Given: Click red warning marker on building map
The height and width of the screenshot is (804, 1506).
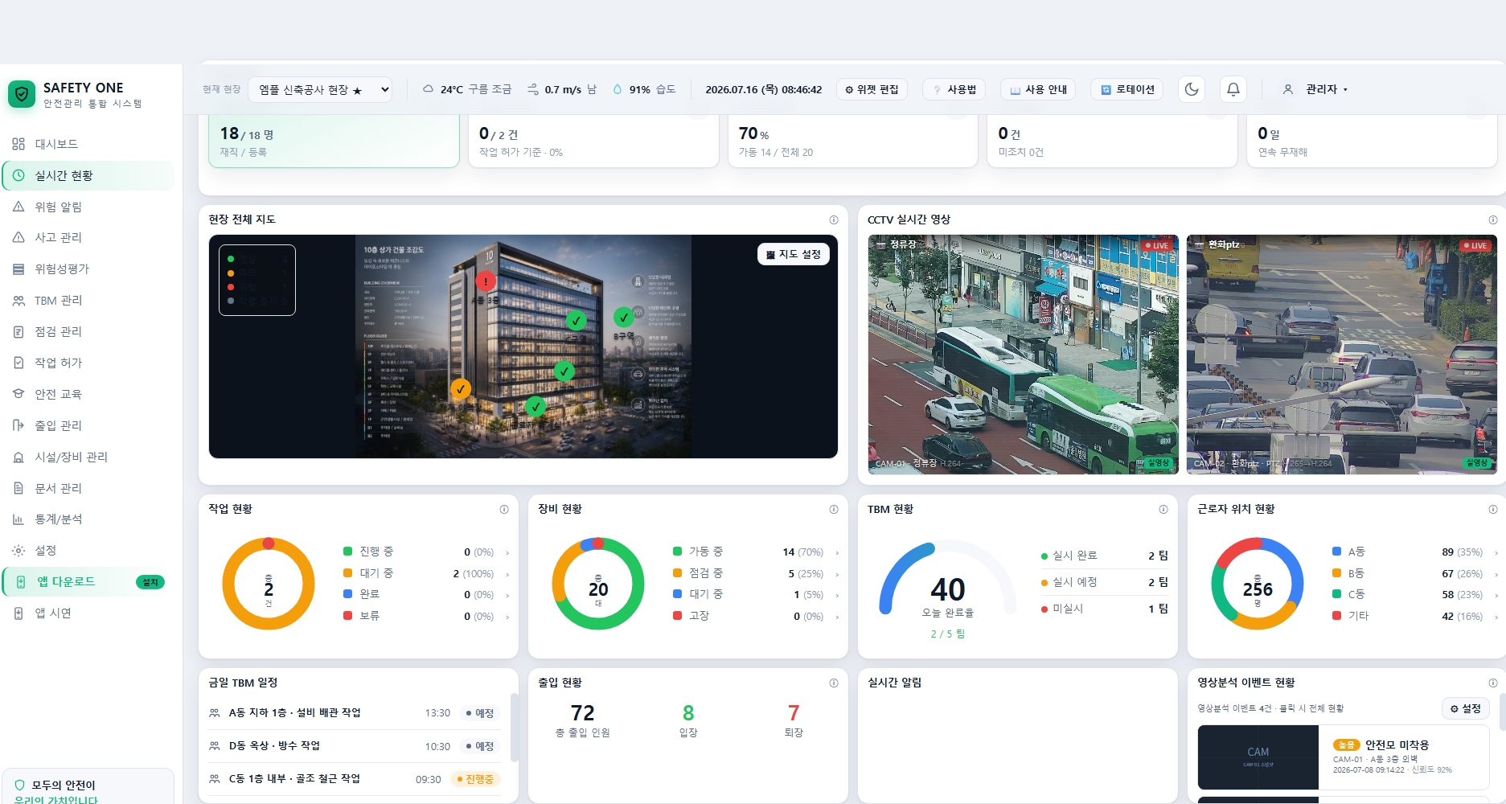Looking at the screenshot, I should (486, 281).
